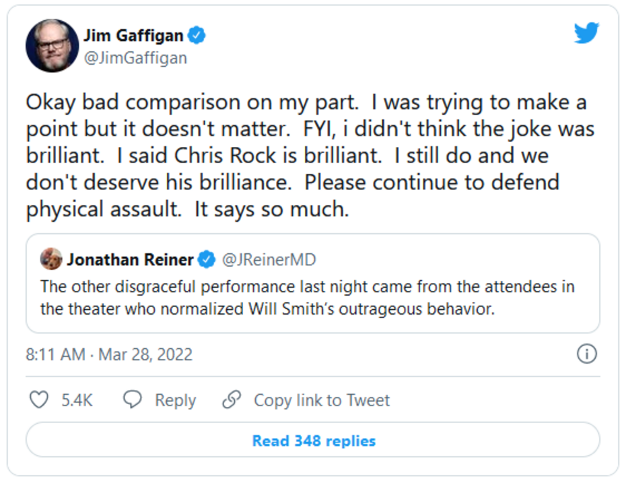Viewport: 626px width, 483px height.
Task: Open the Twitter info circle icon
Action: click(587, 354)
